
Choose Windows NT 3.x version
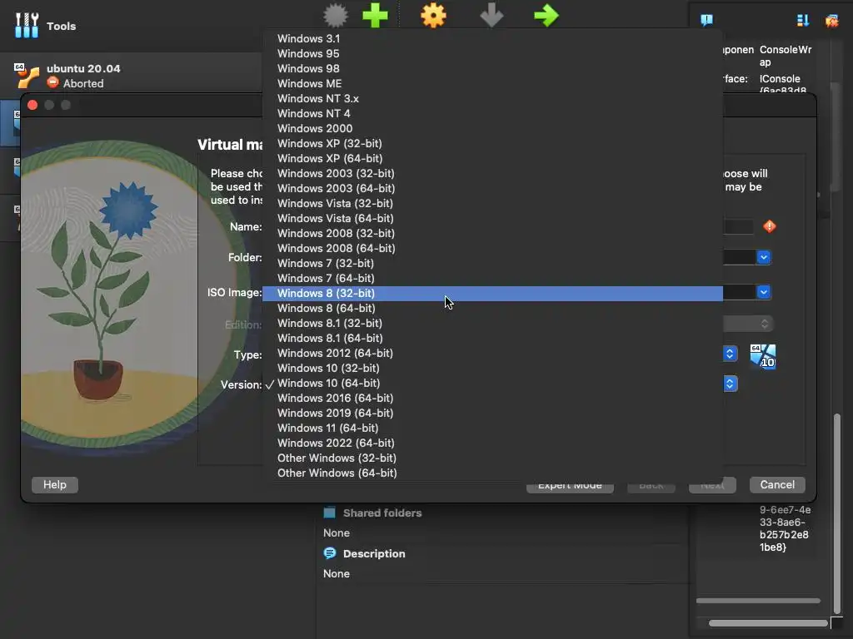point(493,98)
